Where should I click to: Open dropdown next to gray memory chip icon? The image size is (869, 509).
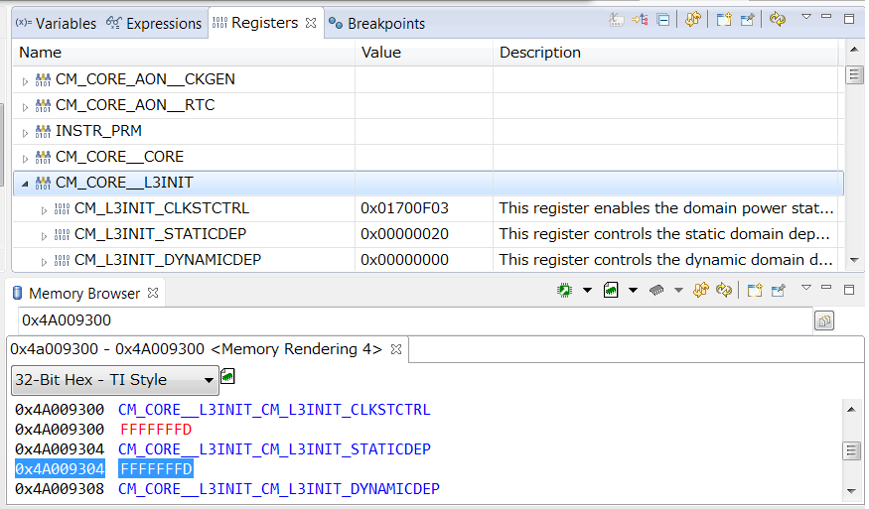pyautogui.click(x=678, y=290)
